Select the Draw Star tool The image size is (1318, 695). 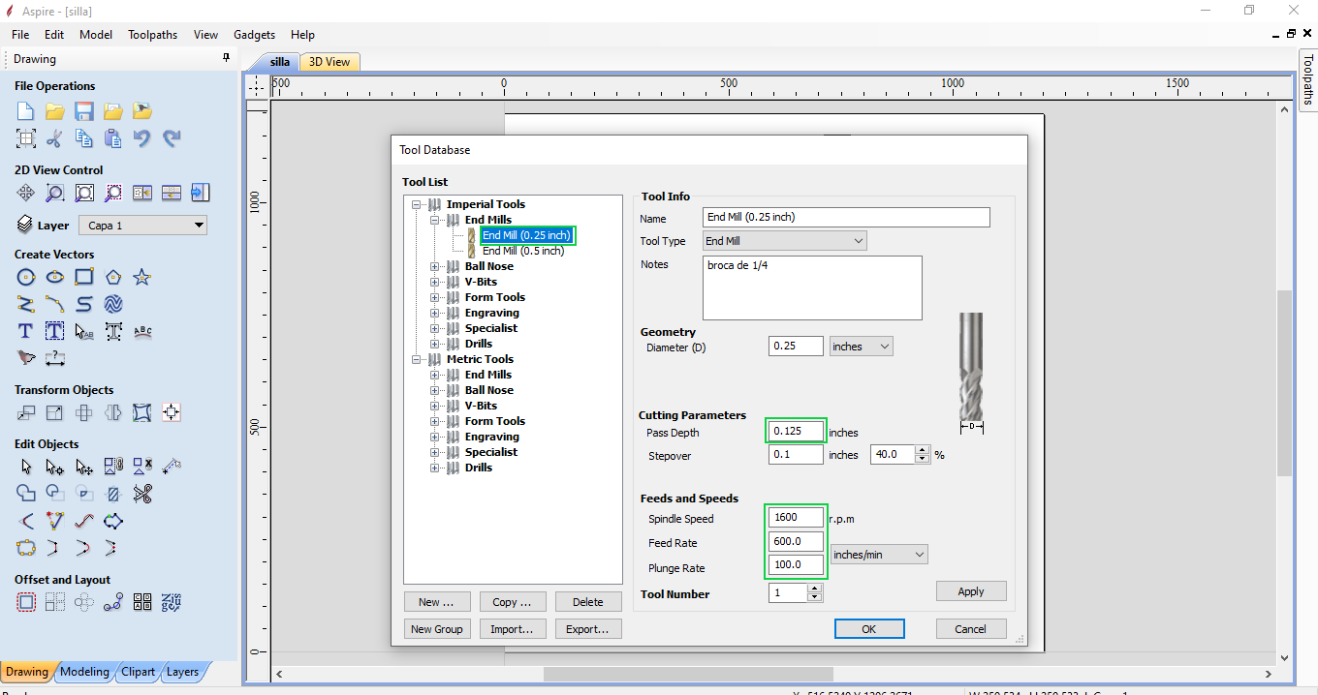tap(142, 278)
